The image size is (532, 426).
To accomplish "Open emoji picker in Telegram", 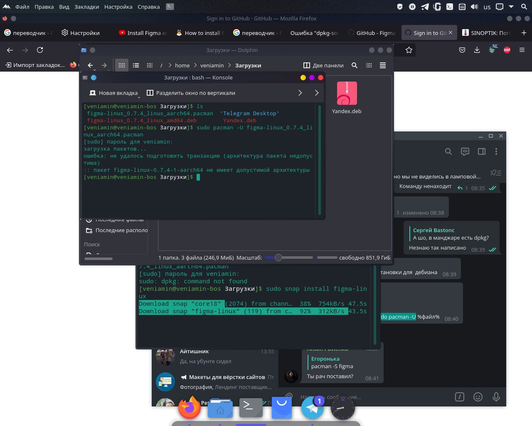I will tap(478, 397).
